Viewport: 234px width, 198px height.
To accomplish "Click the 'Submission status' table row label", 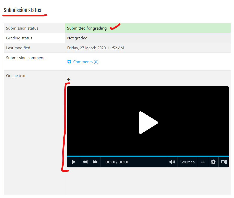I will [x=22, y=28].
